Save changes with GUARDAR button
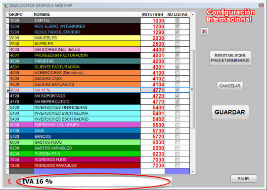This screenshot has height=190, width=267. 230,112
